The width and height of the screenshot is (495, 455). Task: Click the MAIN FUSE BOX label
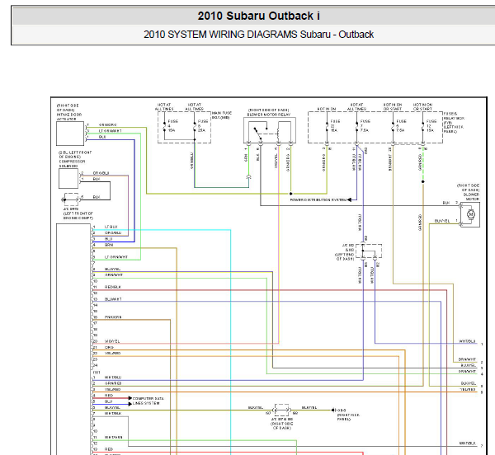222,115
